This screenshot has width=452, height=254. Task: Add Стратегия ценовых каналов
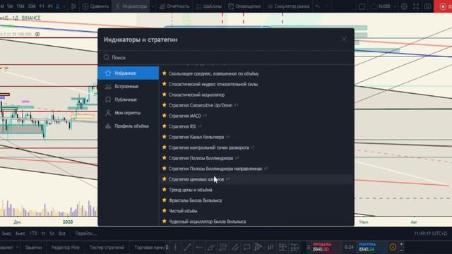coord(256,179)
